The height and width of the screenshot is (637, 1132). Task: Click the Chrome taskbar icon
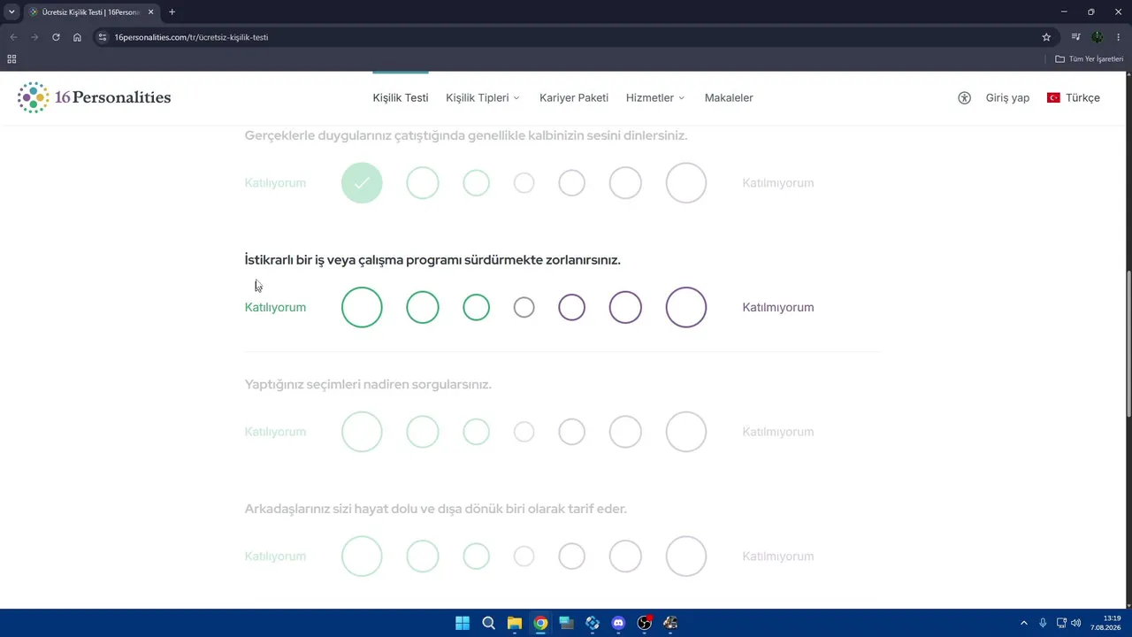[540, 623]
